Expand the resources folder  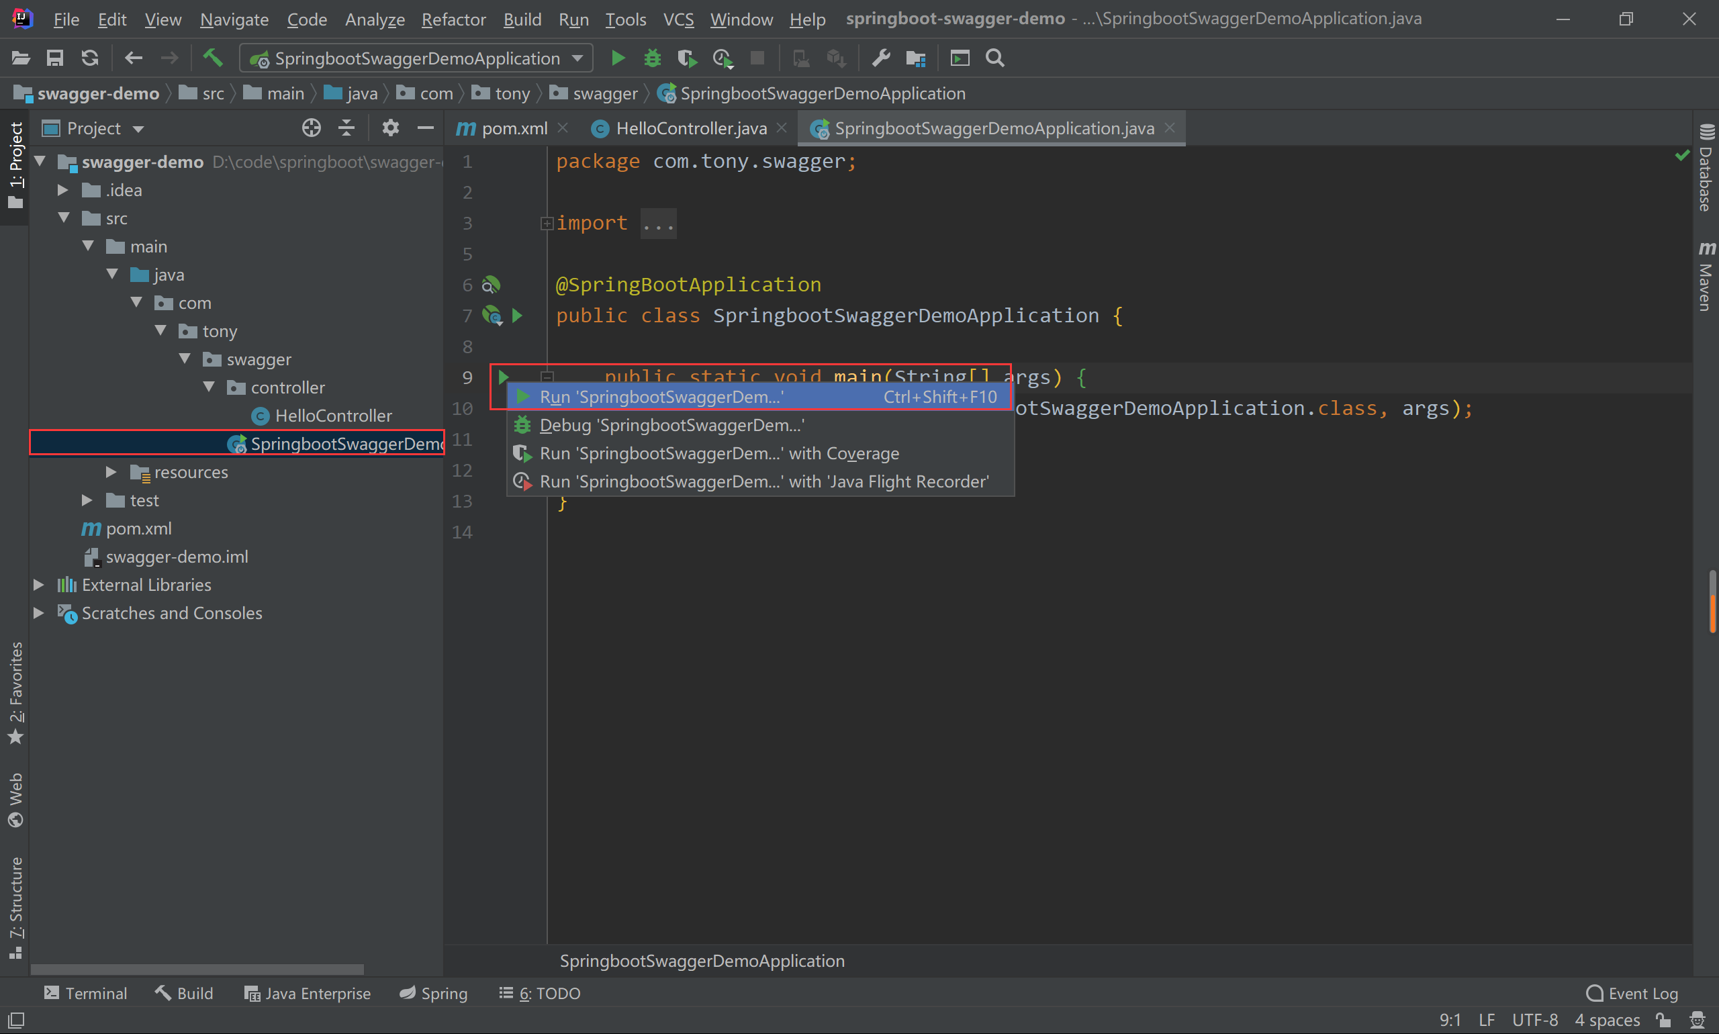point(111,473)
